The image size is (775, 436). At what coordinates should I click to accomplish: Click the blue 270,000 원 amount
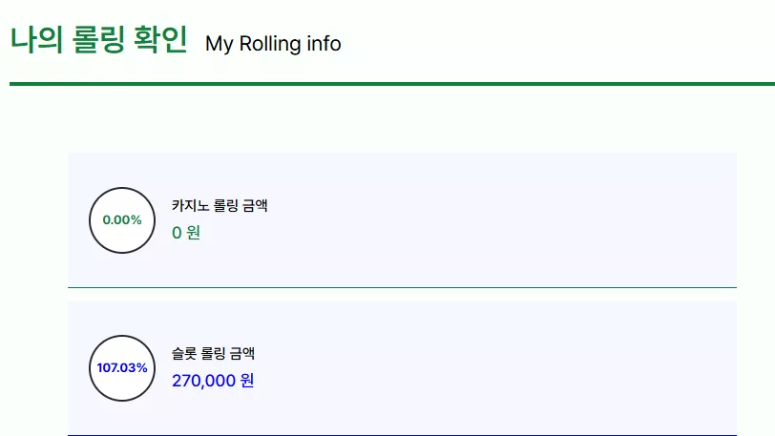213,381
